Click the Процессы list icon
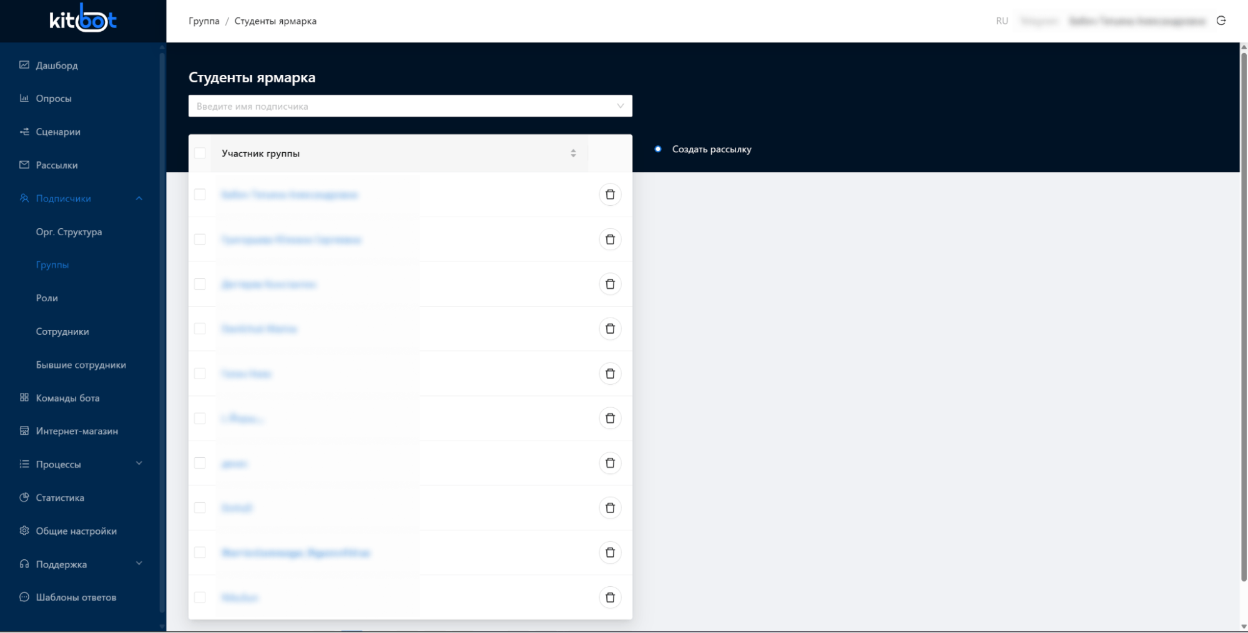This screenshot has width=1248, height=633. [x=24, y=464]
